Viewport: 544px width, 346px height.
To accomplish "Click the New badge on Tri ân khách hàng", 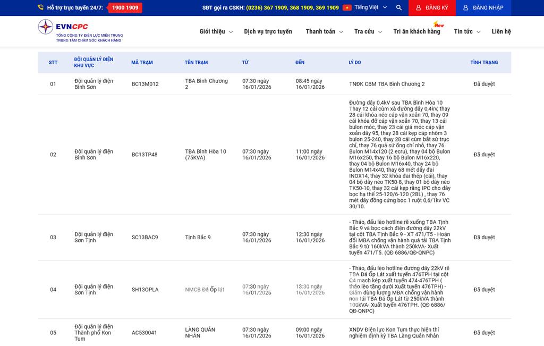I will (439, 25).
